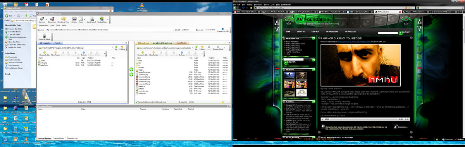Open Connect button dropdown arrow
465x147 pixels.
coord(46,20)
